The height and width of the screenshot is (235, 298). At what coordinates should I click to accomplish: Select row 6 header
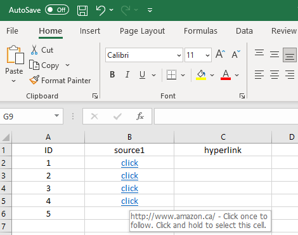pyautogui.click(x=6, y=213)
